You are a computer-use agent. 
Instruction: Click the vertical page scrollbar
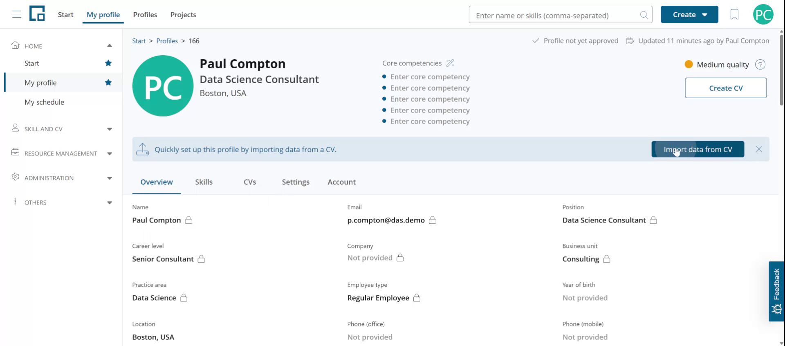coord(781,70)
